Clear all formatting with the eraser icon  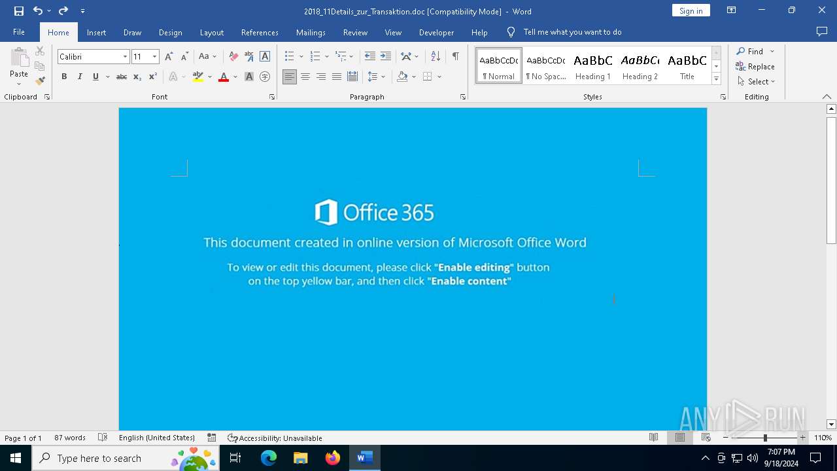[233, 57]
